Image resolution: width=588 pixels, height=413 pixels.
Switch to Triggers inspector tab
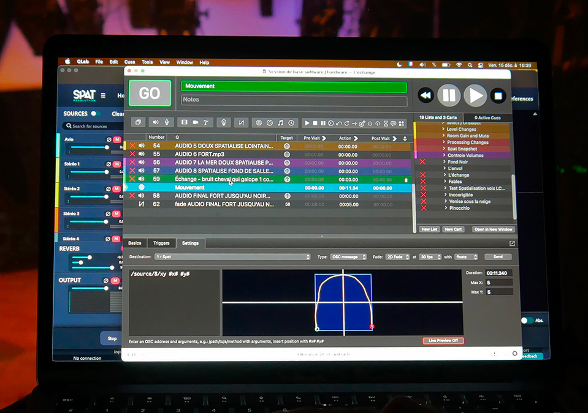[x=161, y=243]
